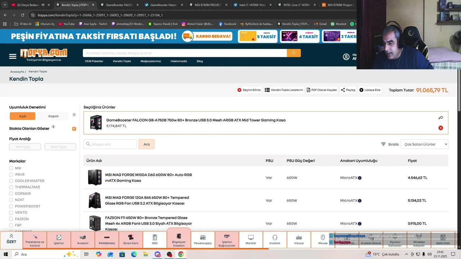
Task: Select the SSD category
Action: click(155, 240)
